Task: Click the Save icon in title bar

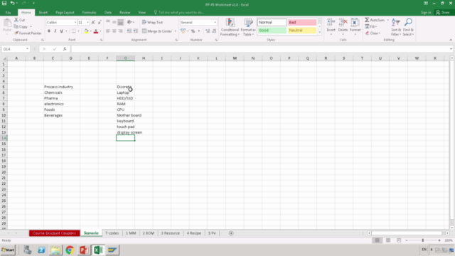Action: (4, 3)
